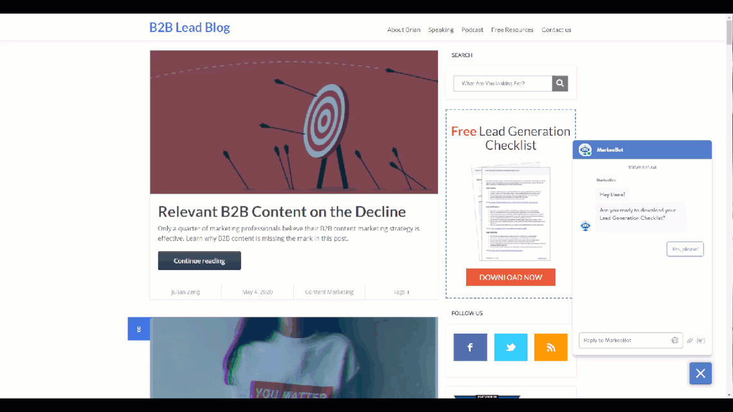Click the post date May 4, 2020
The height and width of the screenshot is (412, 733).
coord(257,292)
